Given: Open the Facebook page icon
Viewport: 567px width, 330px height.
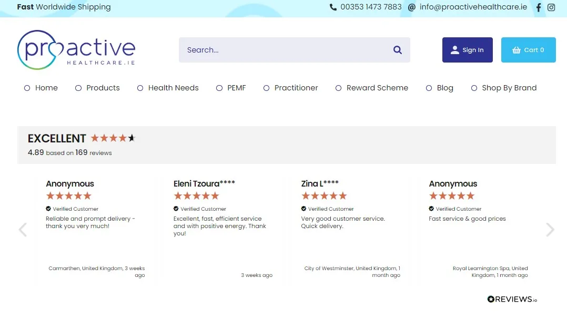Looking at the screenshot, I should tap(539, 7).
